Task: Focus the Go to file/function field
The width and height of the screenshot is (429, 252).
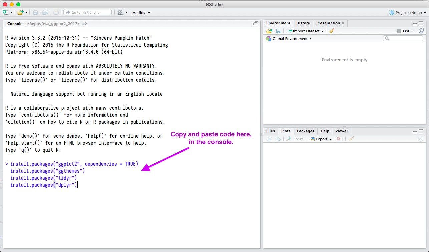Action: 87,12
